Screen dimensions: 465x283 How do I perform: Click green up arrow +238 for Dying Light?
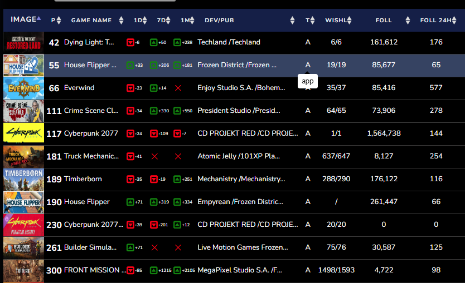pyautogui.click(x=177, y=43)
